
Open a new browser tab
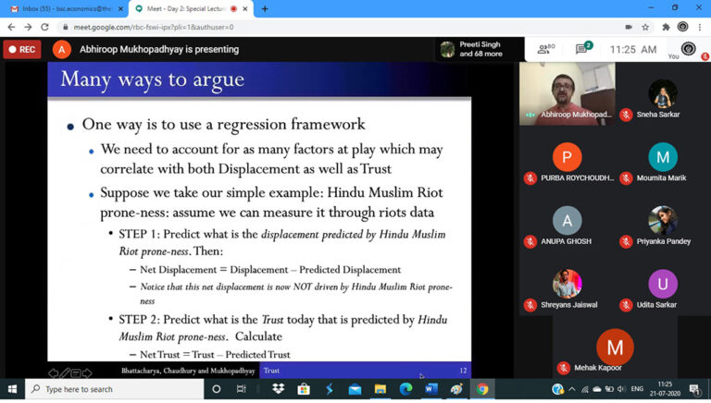(265, 8)
